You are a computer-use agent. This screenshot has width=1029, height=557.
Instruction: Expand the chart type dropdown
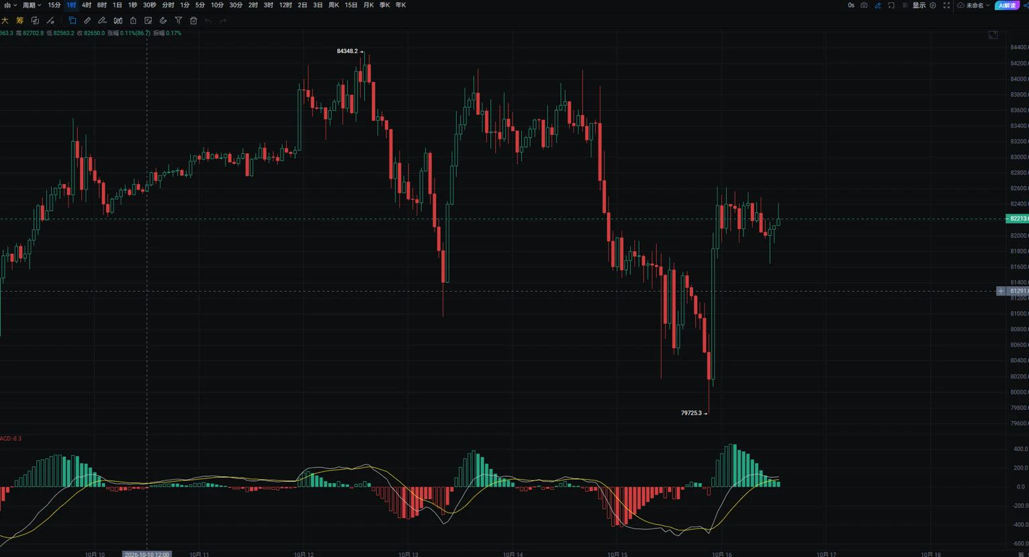[10, 5]
